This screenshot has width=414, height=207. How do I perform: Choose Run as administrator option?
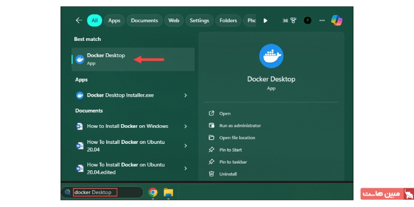point(240,126)
